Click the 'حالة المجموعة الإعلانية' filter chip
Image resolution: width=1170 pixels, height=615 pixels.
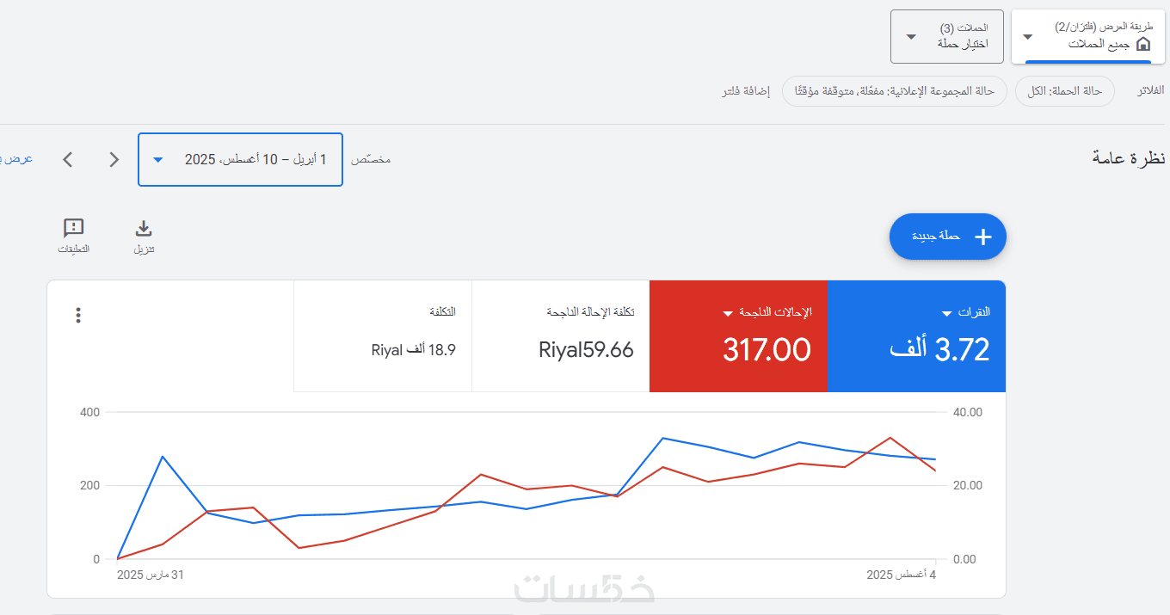click(x=894, y=91)
